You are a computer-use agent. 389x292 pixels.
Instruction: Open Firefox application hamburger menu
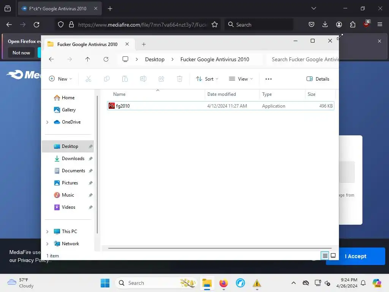(380, 24)
